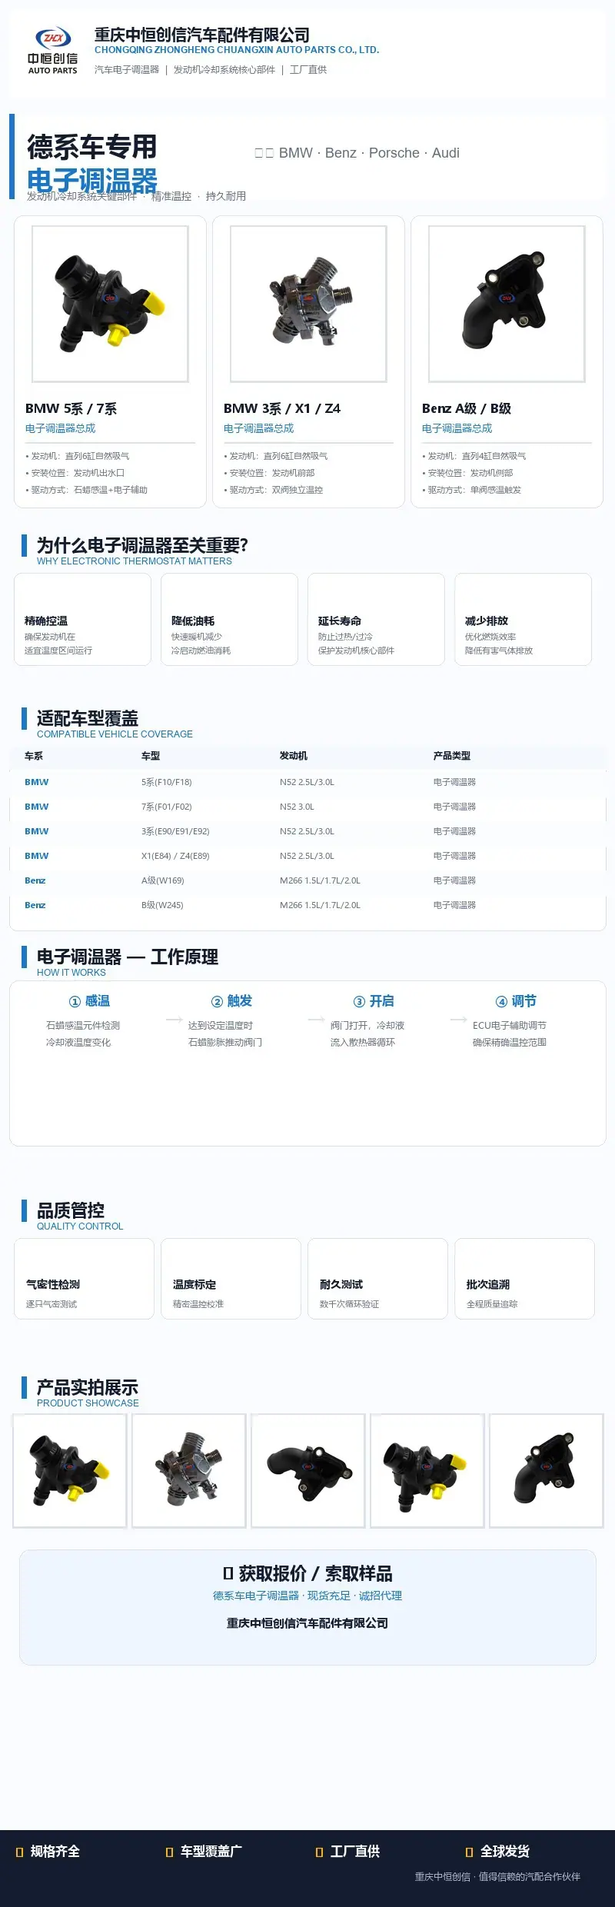
Task: Select the BMW 5系 / 7系 title
Action: pos(71,408)
